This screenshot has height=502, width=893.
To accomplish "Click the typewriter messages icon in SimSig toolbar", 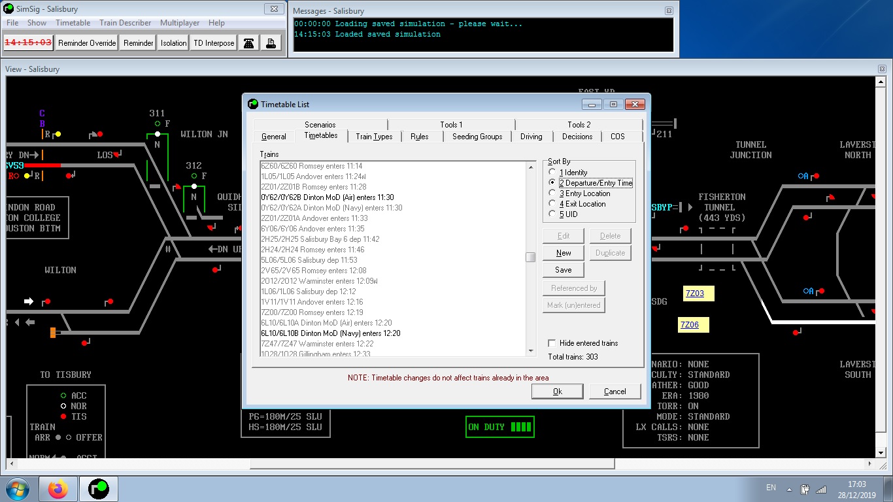I will [271, 43].
